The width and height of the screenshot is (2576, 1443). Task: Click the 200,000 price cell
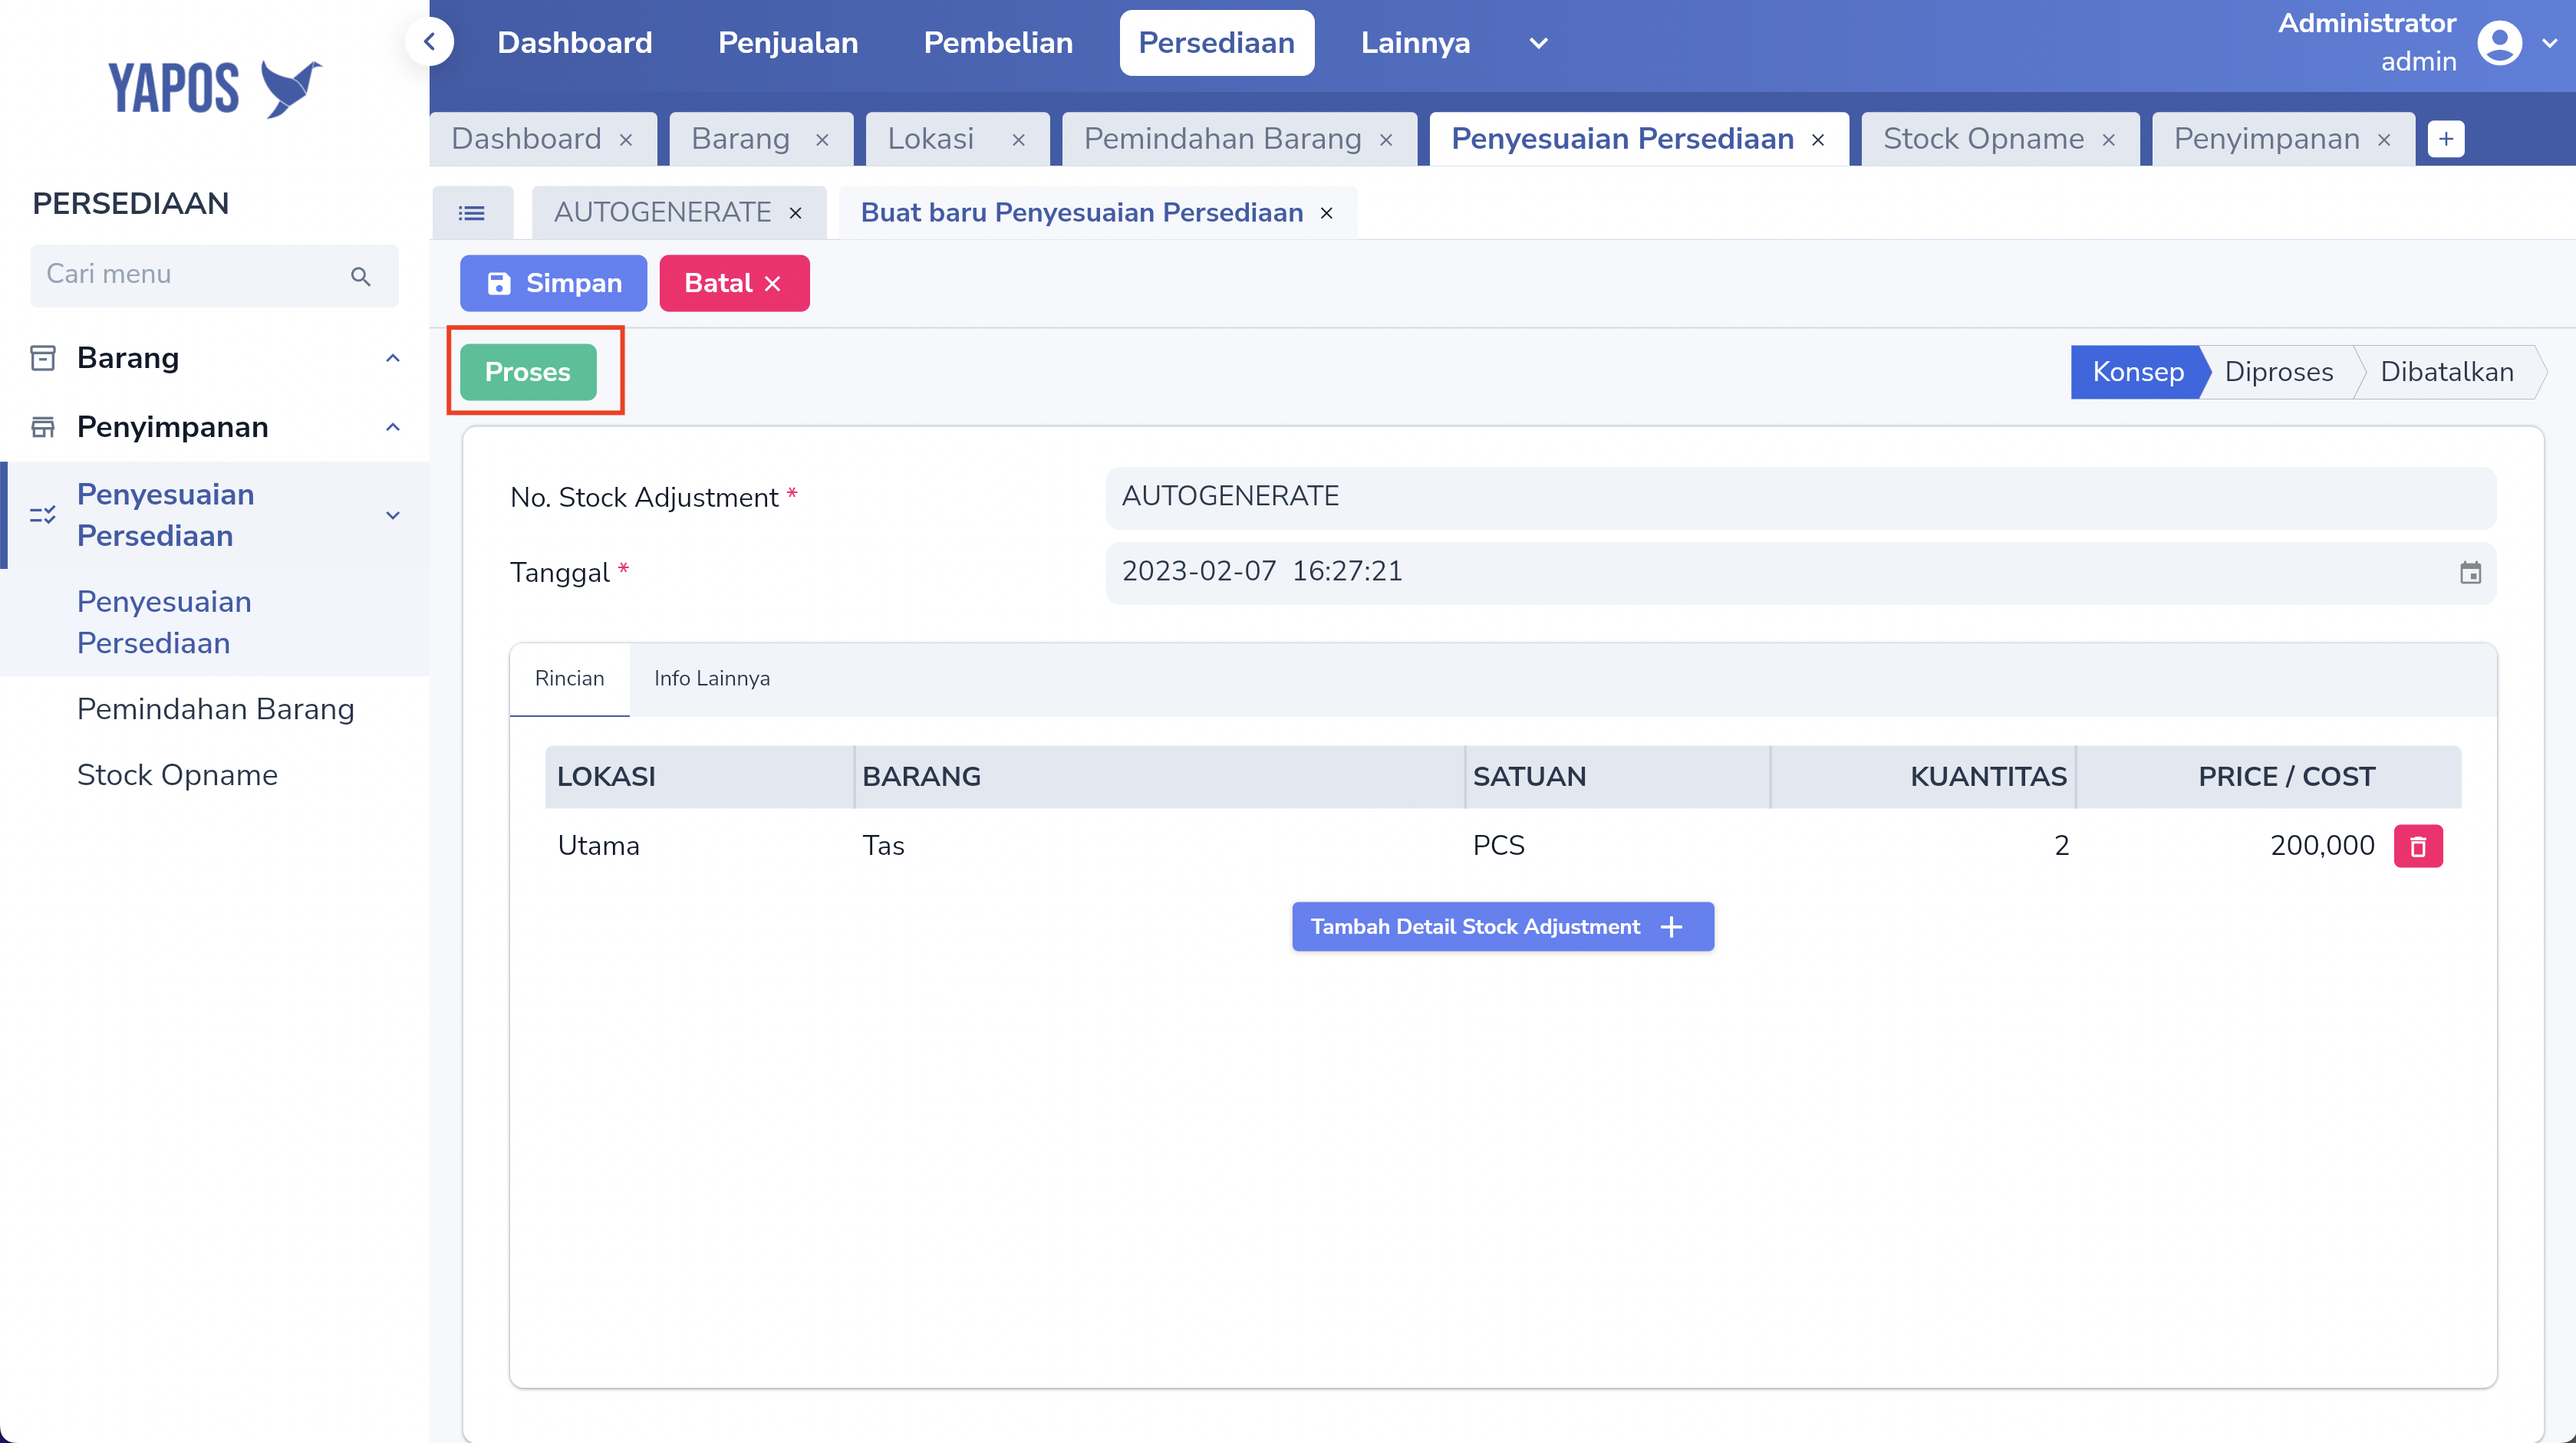click(2322, 846)
